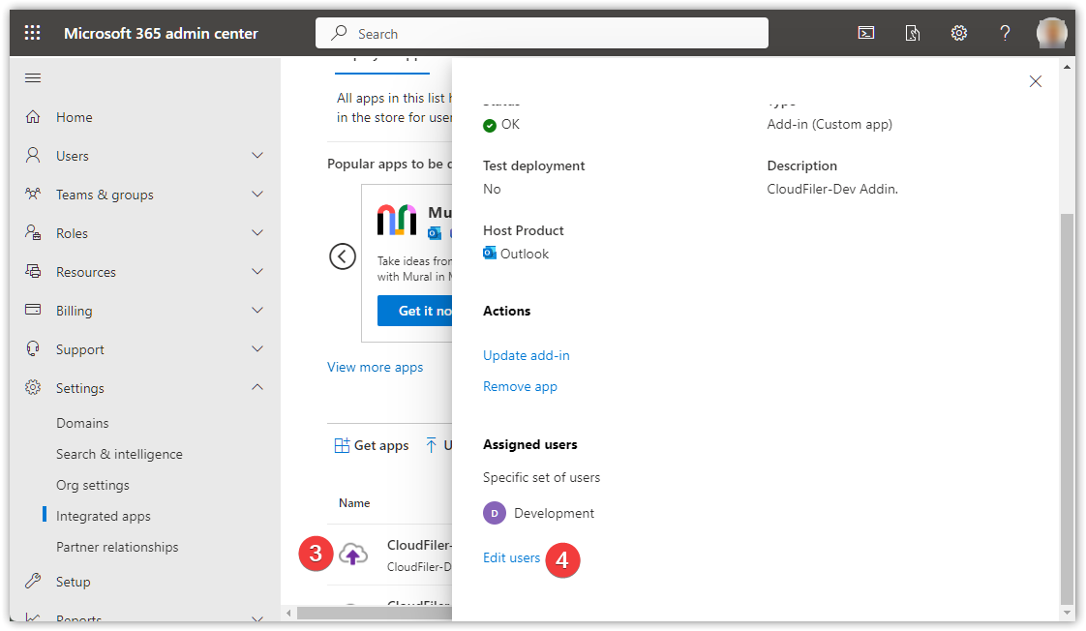The image size is (1086, 631).
Task: Click the Home house icon
Action: click(x=33, y=116)
